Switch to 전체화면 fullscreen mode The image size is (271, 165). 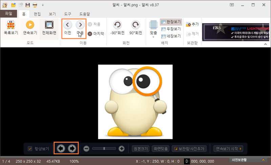pos(49,28)
